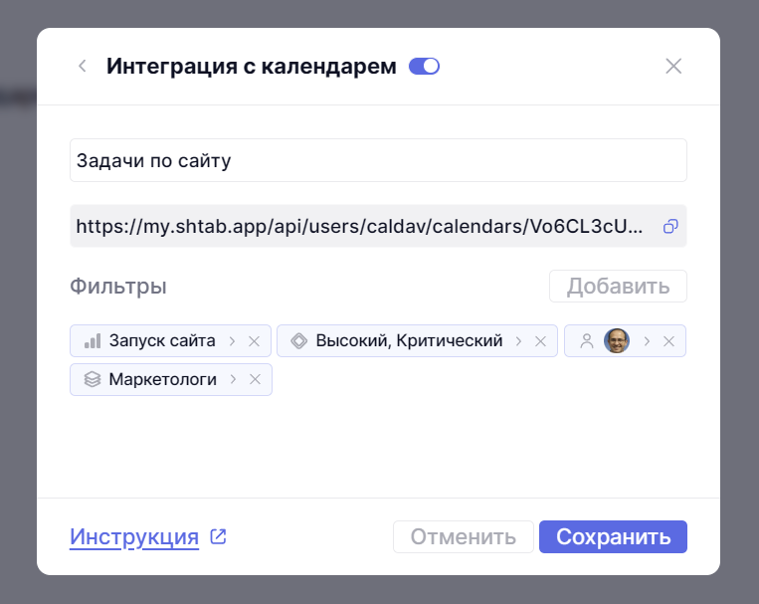759x604 pixels.
Task: Expand the assignee filter chevron
Action: point(647,341)
